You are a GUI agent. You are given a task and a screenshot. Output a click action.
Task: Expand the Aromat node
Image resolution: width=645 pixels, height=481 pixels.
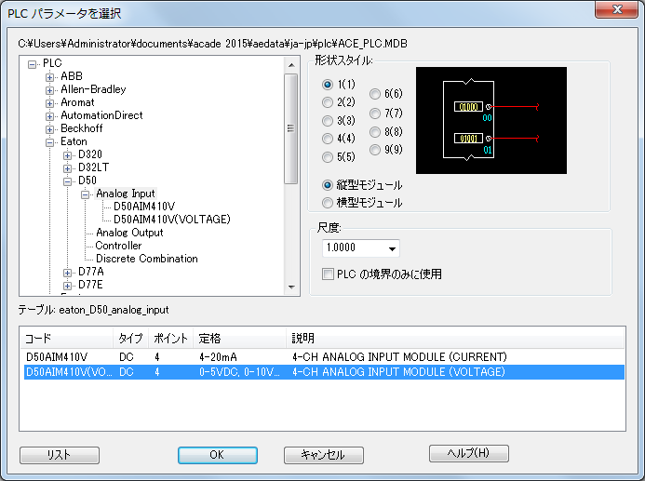(49, 103)
